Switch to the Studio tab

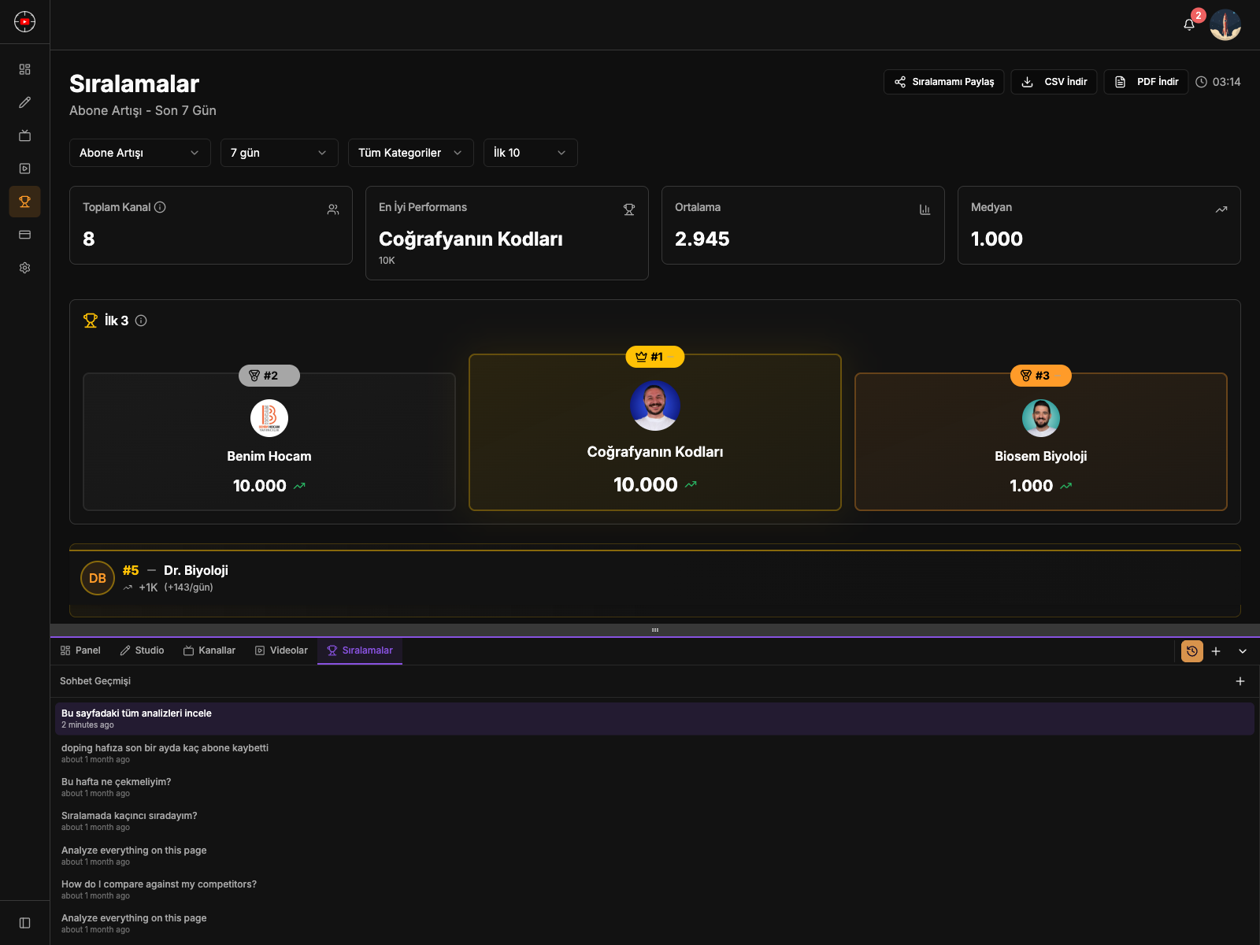click(142, 650)
